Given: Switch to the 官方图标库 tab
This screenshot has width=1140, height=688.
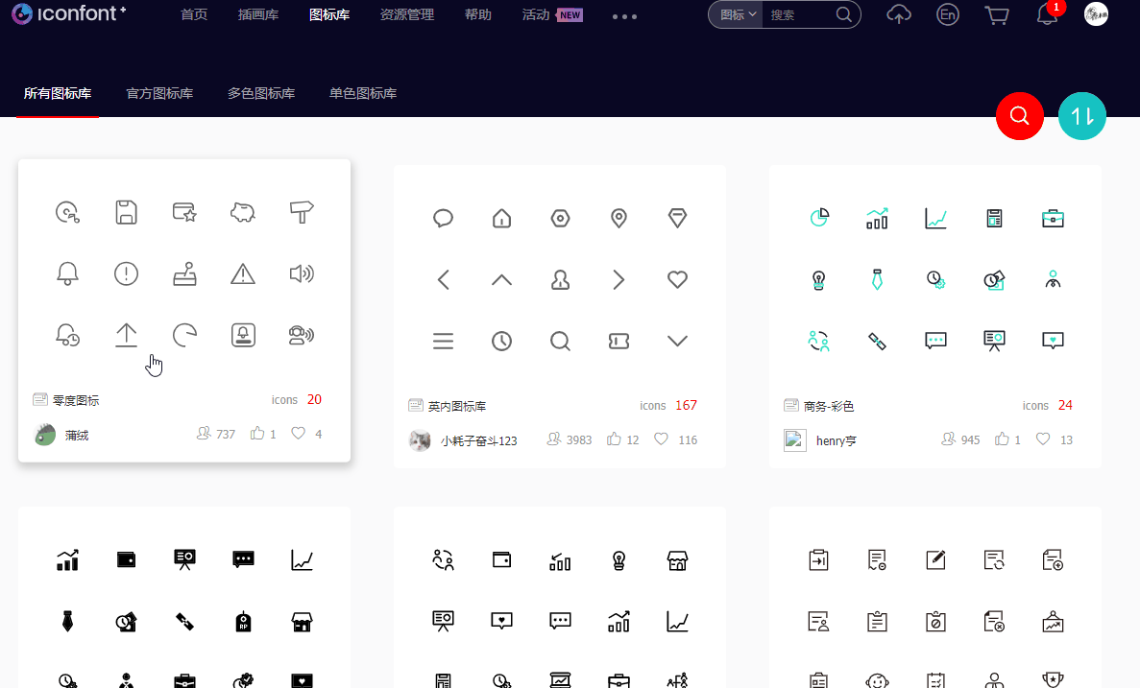Looking at the screenshot, I should click(x=158, y=93).
